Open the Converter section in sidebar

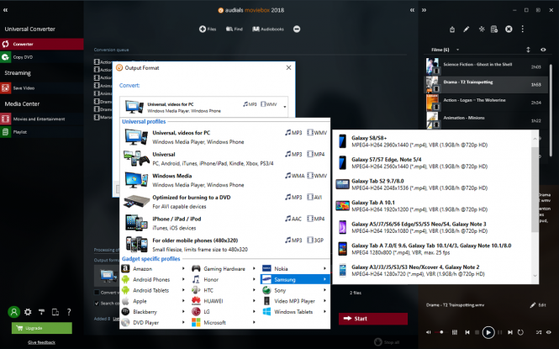42,44
